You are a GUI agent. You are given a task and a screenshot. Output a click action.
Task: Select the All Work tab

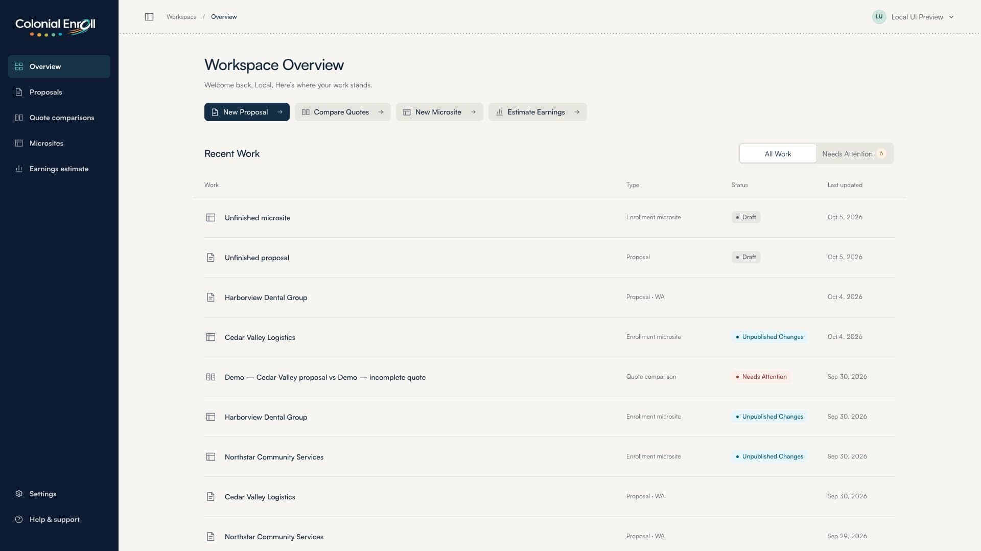pyautogui.click(x=778, y=153)
